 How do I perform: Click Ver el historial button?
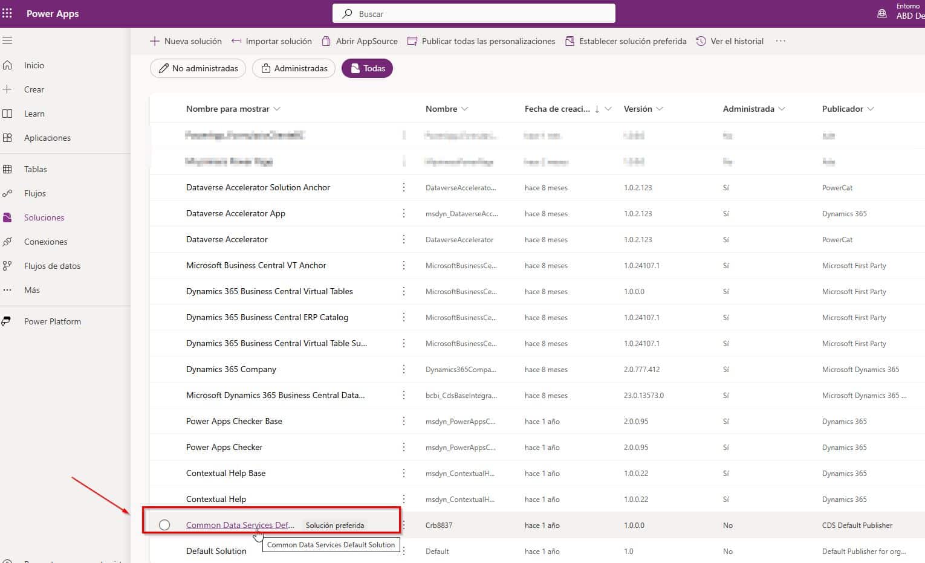coord(730,41)
